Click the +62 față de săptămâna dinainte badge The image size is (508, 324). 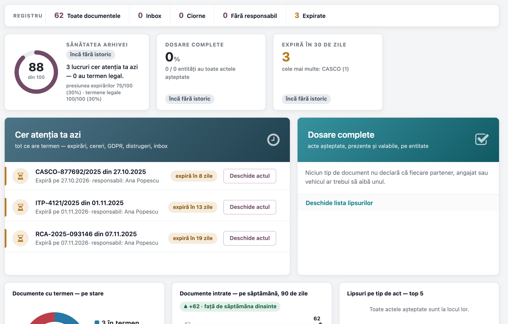(230, 306)
